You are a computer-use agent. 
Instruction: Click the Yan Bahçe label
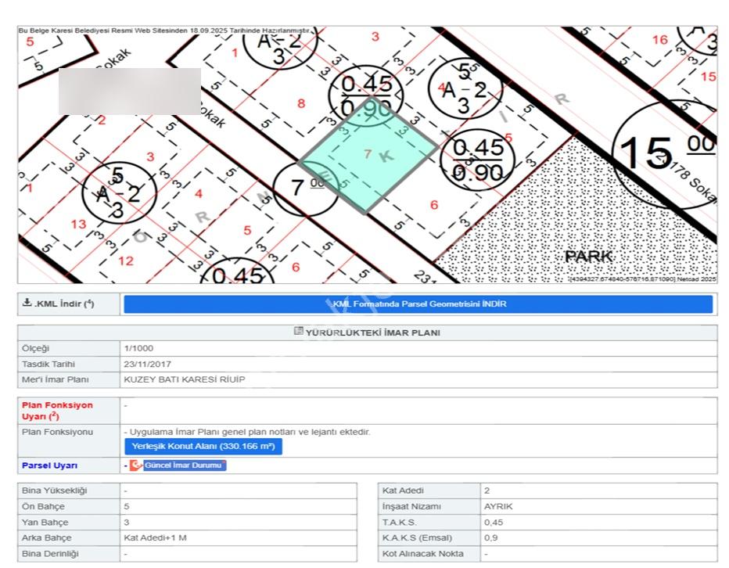45,523
